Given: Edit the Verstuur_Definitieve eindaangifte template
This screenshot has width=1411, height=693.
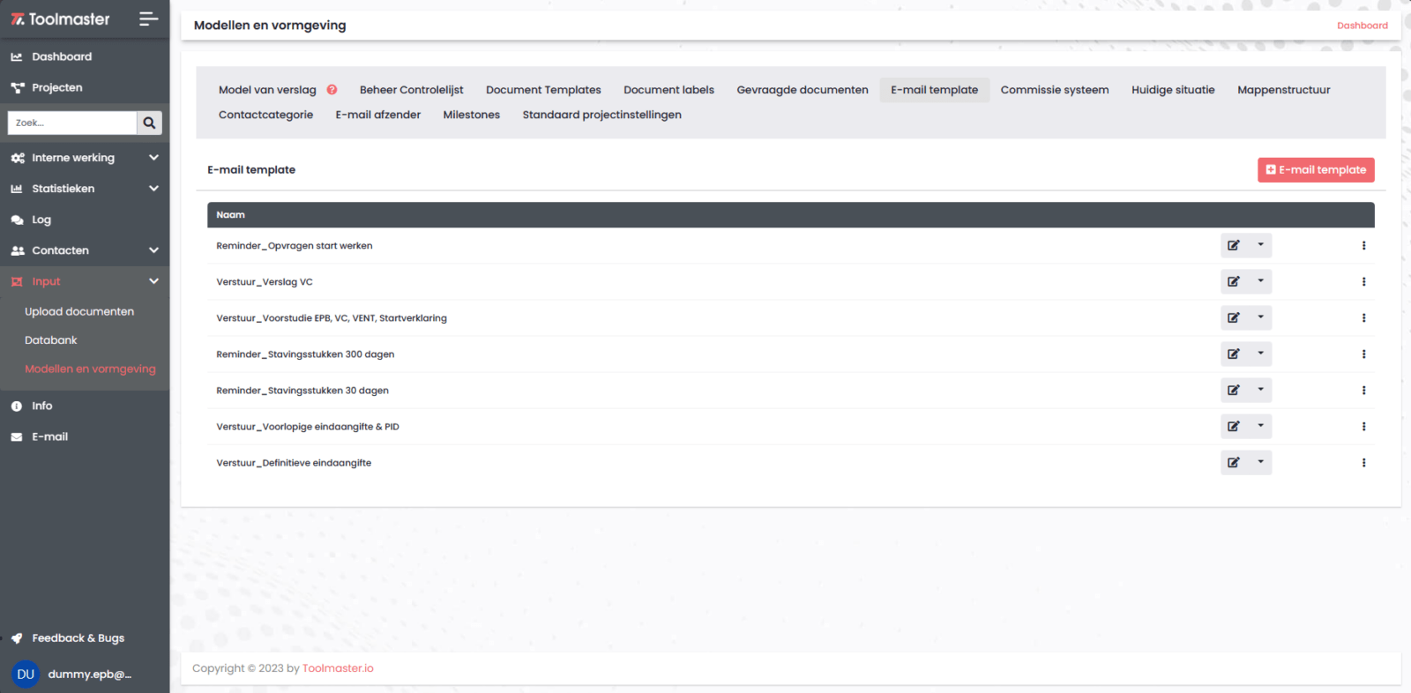Looking at the screenshot, I should click(x=1234, y=463).
